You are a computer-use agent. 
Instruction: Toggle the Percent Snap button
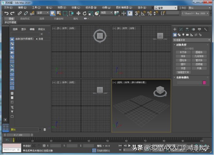(149, 13)
